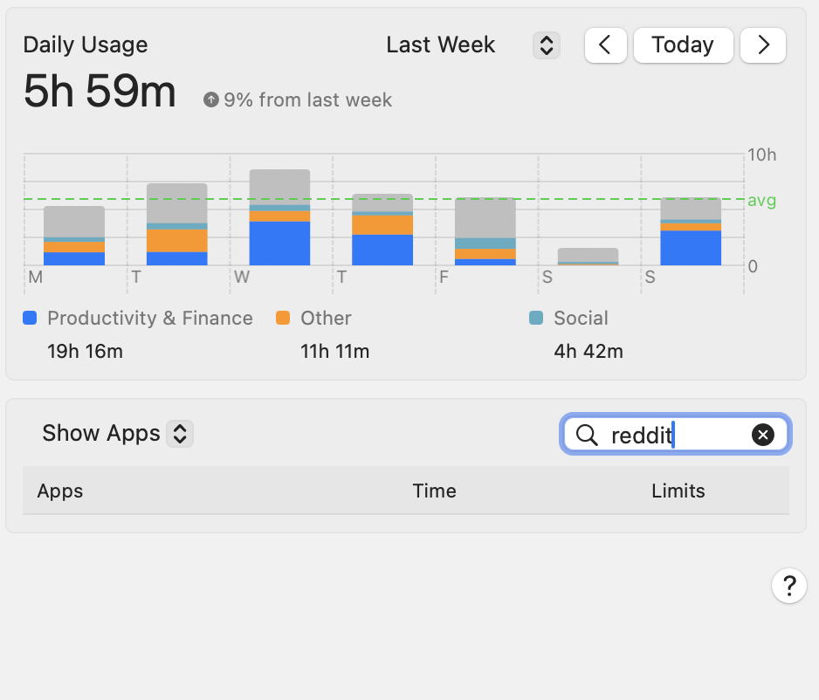
Task: Jump to Today's usage
Action: click(682, 45)
